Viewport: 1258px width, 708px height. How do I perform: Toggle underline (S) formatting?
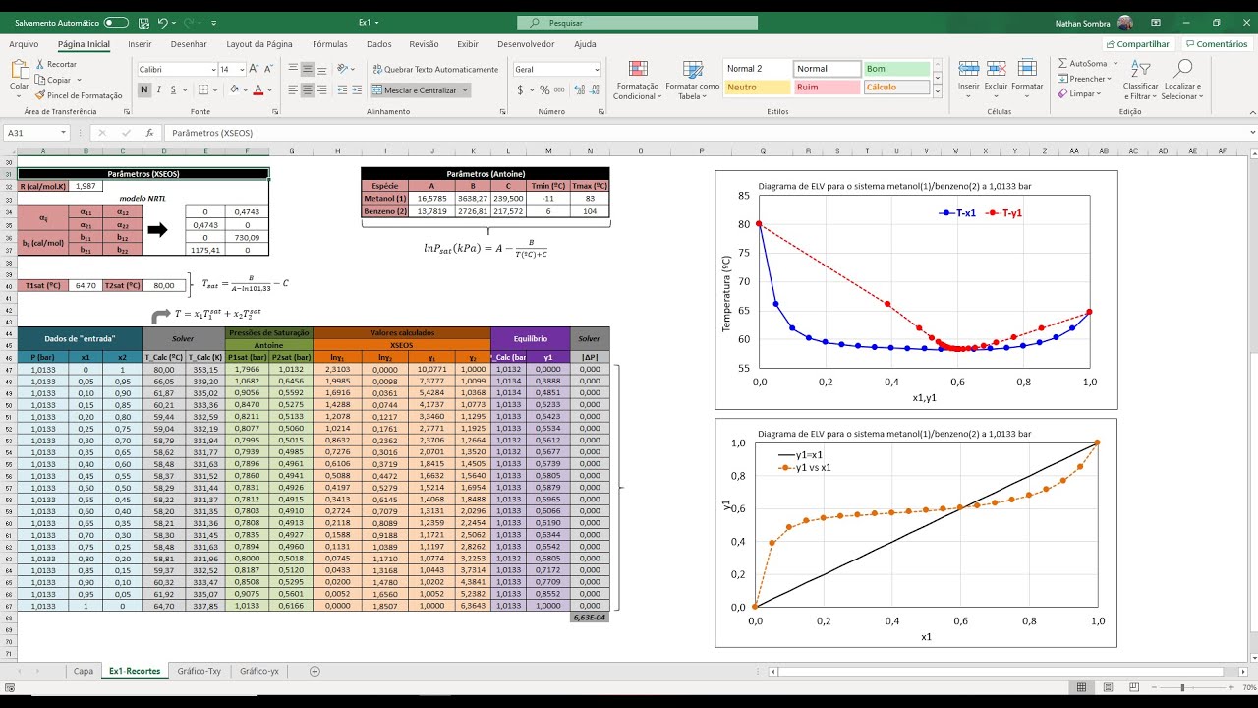(x=175, y=89)
